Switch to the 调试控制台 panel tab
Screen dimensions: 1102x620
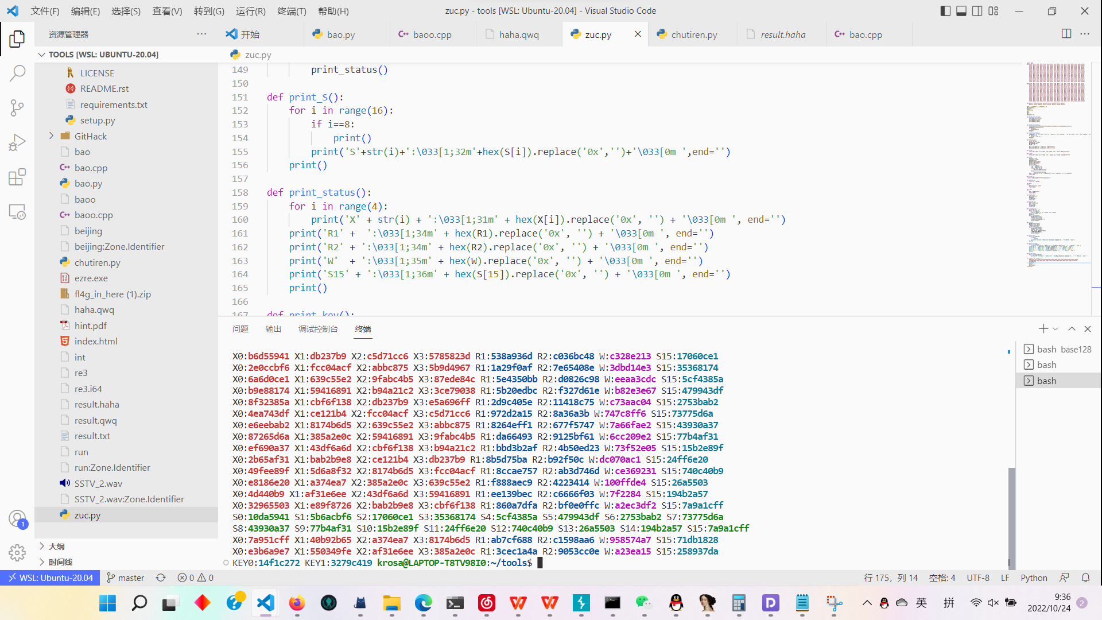(x=318, y=329)
